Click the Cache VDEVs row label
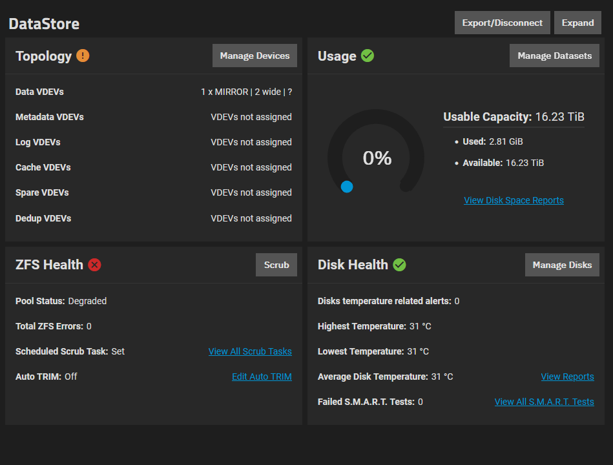Viewport: 613px width, 465px height. pos(43,167)
